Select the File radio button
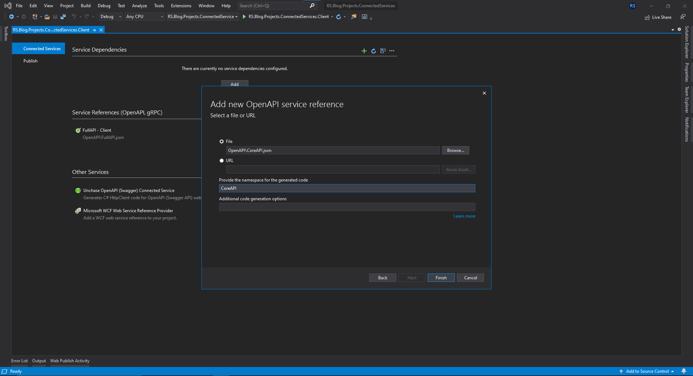 click(222, 141)
